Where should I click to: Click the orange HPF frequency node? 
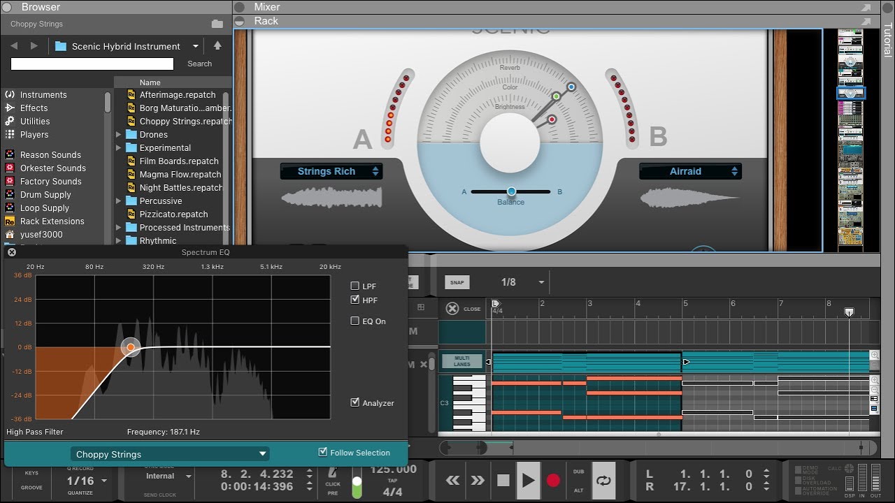[x=131, y=347]
